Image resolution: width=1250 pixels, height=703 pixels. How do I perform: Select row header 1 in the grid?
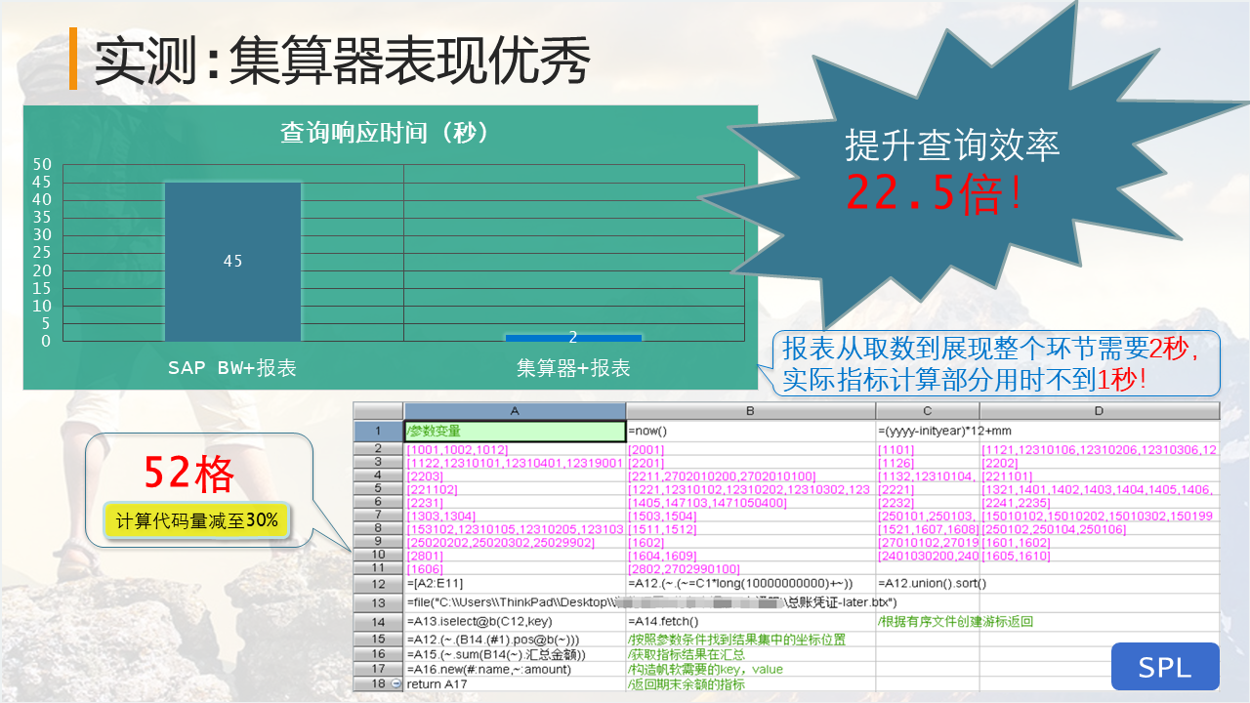click(x=378, y=431)
